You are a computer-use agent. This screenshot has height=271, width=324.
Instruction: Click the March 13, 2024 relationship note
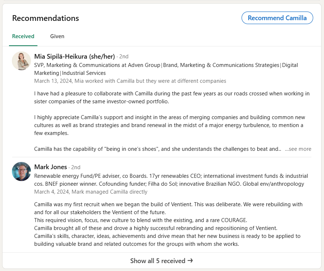[x=130, y=81]
